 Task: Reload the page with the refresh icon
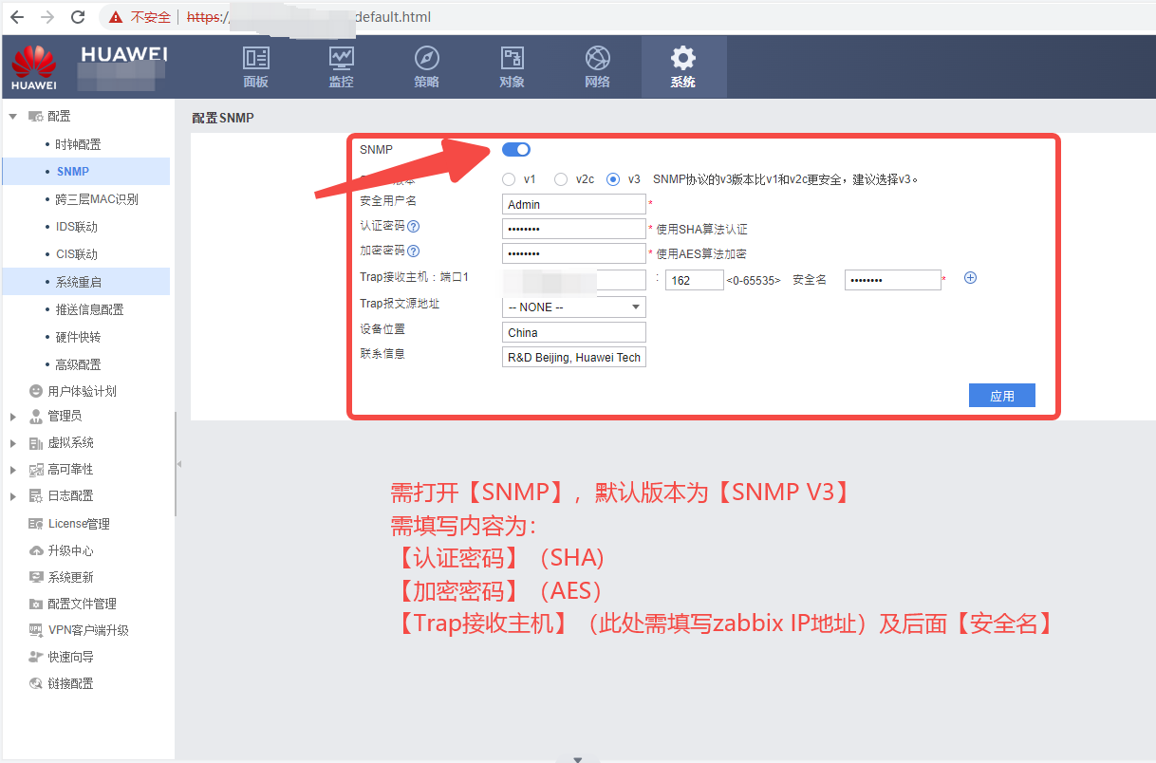coord(78,17)
